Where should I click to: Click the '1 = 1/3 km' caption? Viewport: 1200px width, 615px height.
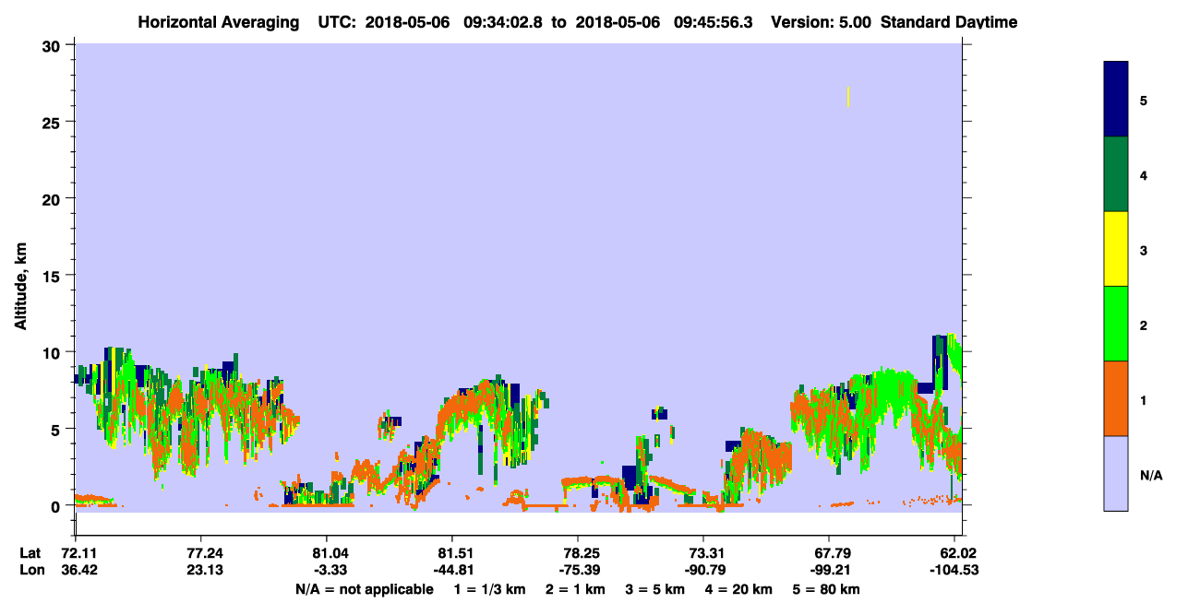coord(491,589)
